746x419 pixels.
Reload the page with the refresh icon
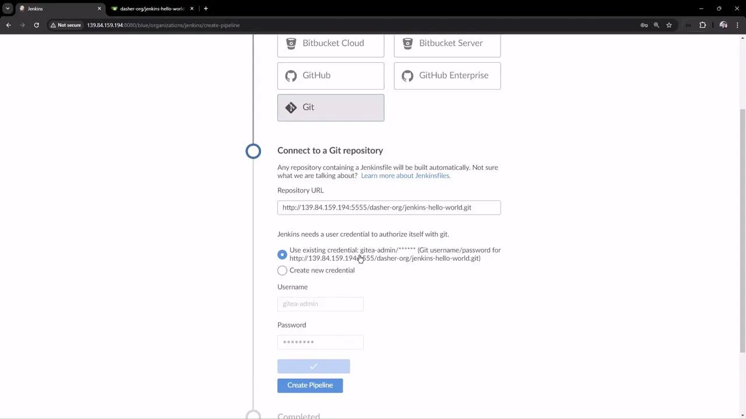pos(36,25)
